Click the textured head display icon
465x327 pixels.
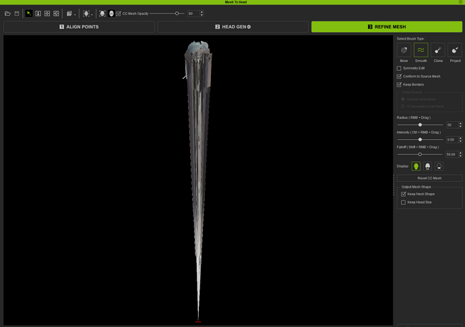(111, 13)
